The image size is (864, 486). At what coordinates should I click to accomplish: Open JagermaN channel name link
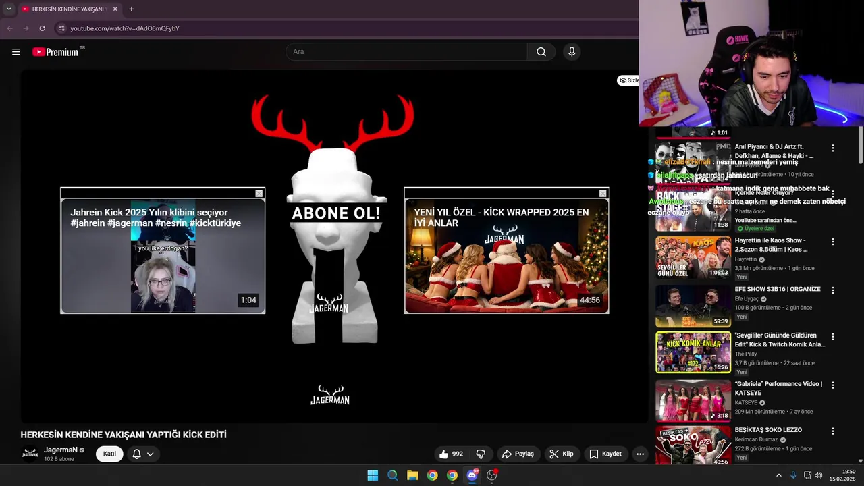(61, 450)
